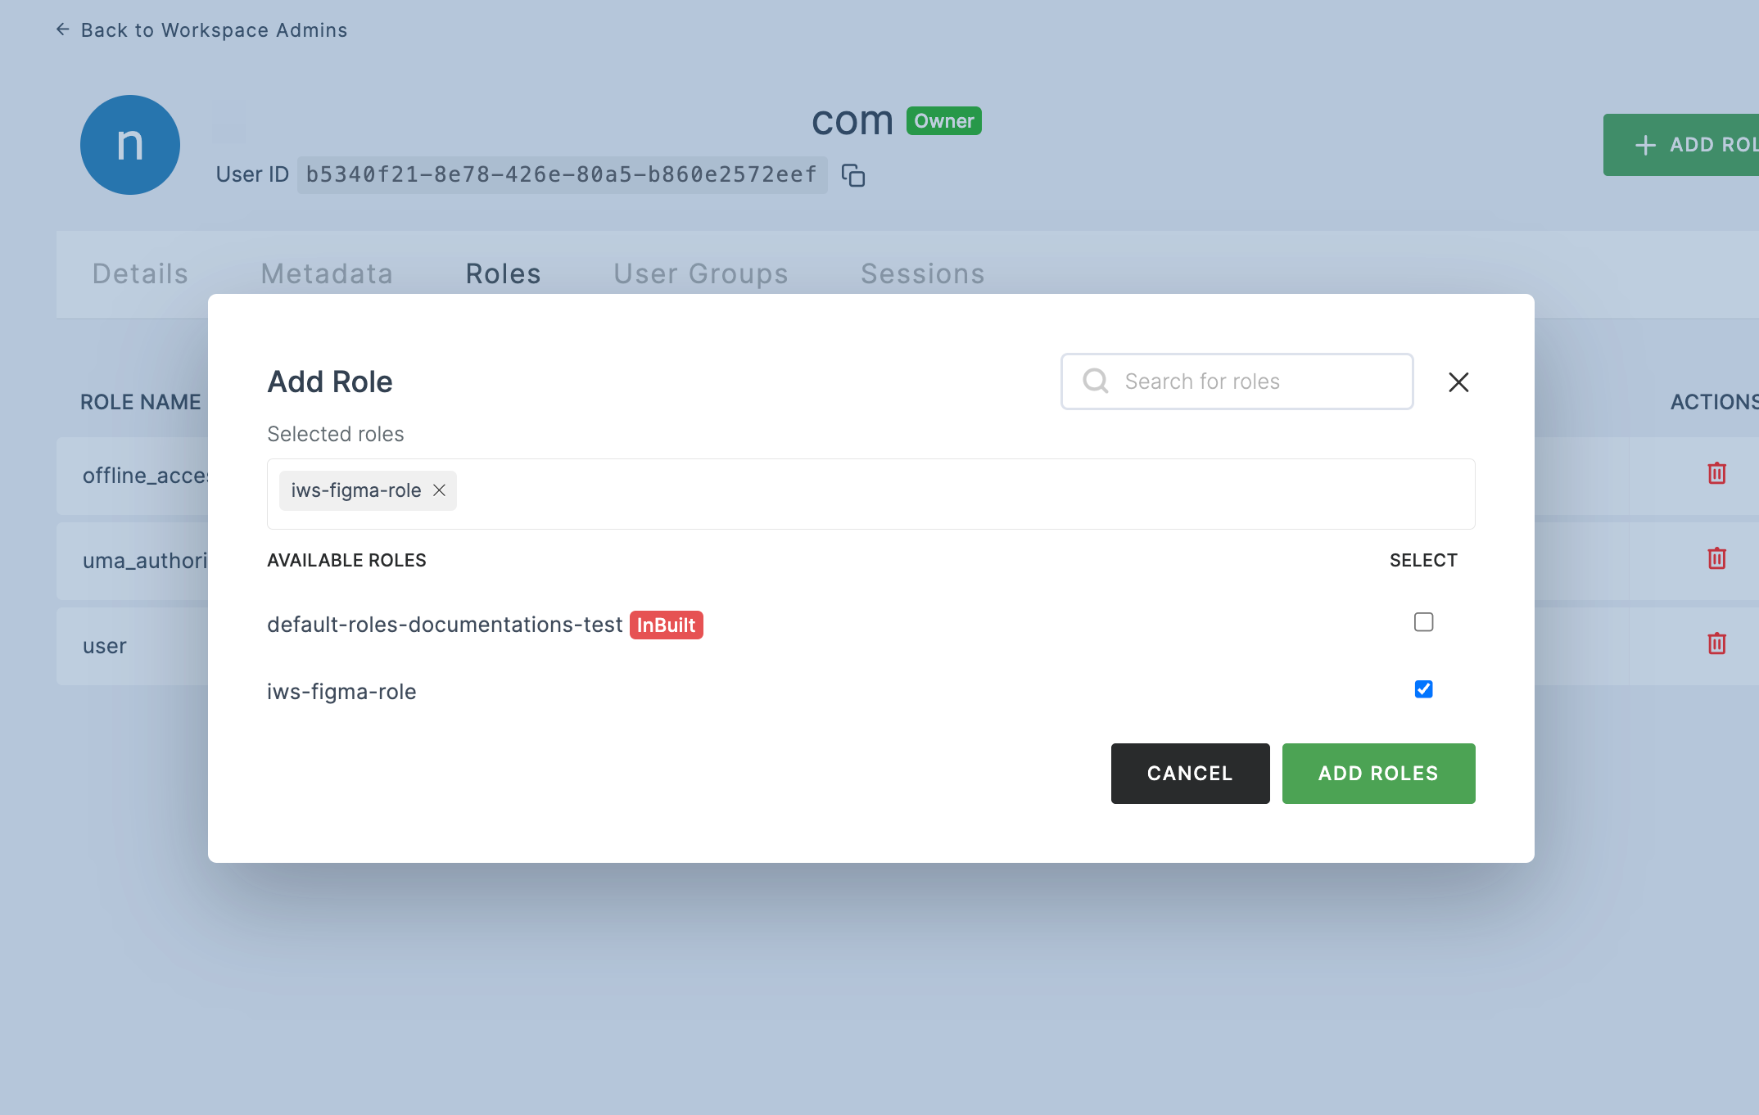The width and height of the screenshot is (1759, 1115).
Task: Click the copy icon next to User ID
Action: (x=850, y=173)
